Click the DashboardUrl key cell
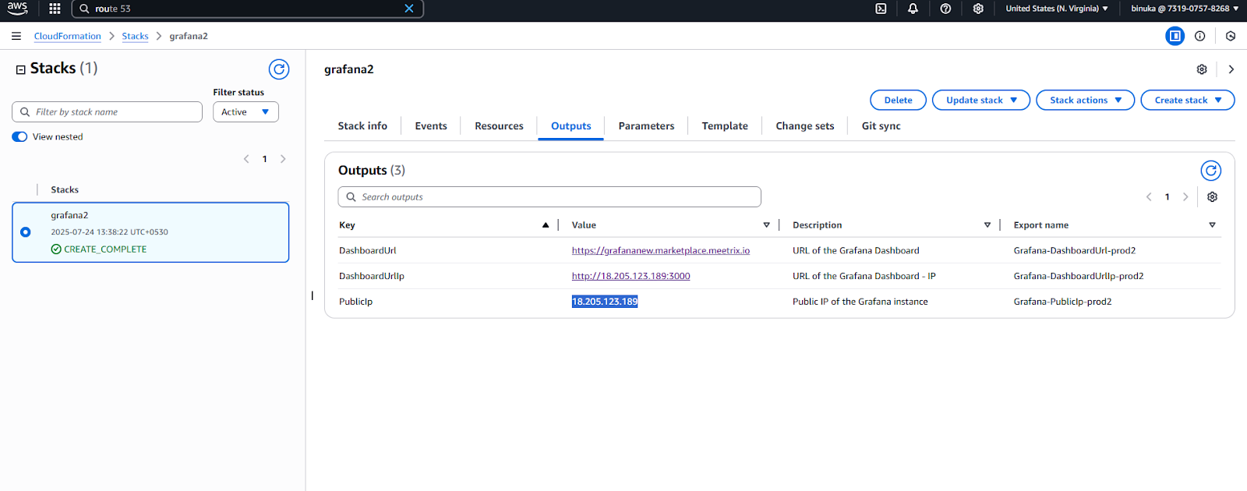 [x=367, y=251]
